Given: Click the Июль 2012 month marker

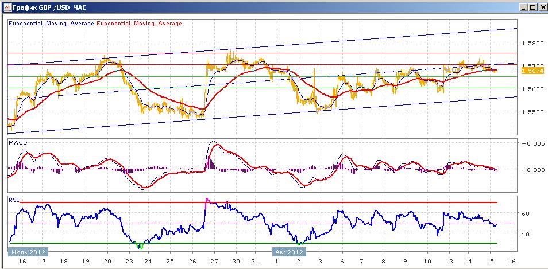Looking at the screenshot, I should (x=28, y=252).
